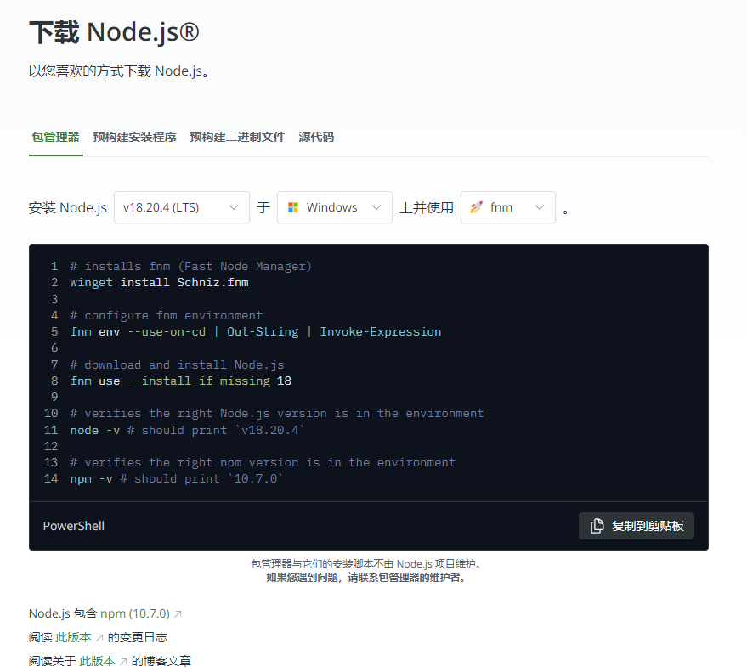Screen dimensions: 747x672
Task: Click comment '# configure fnm environment'
Action: 166,316
